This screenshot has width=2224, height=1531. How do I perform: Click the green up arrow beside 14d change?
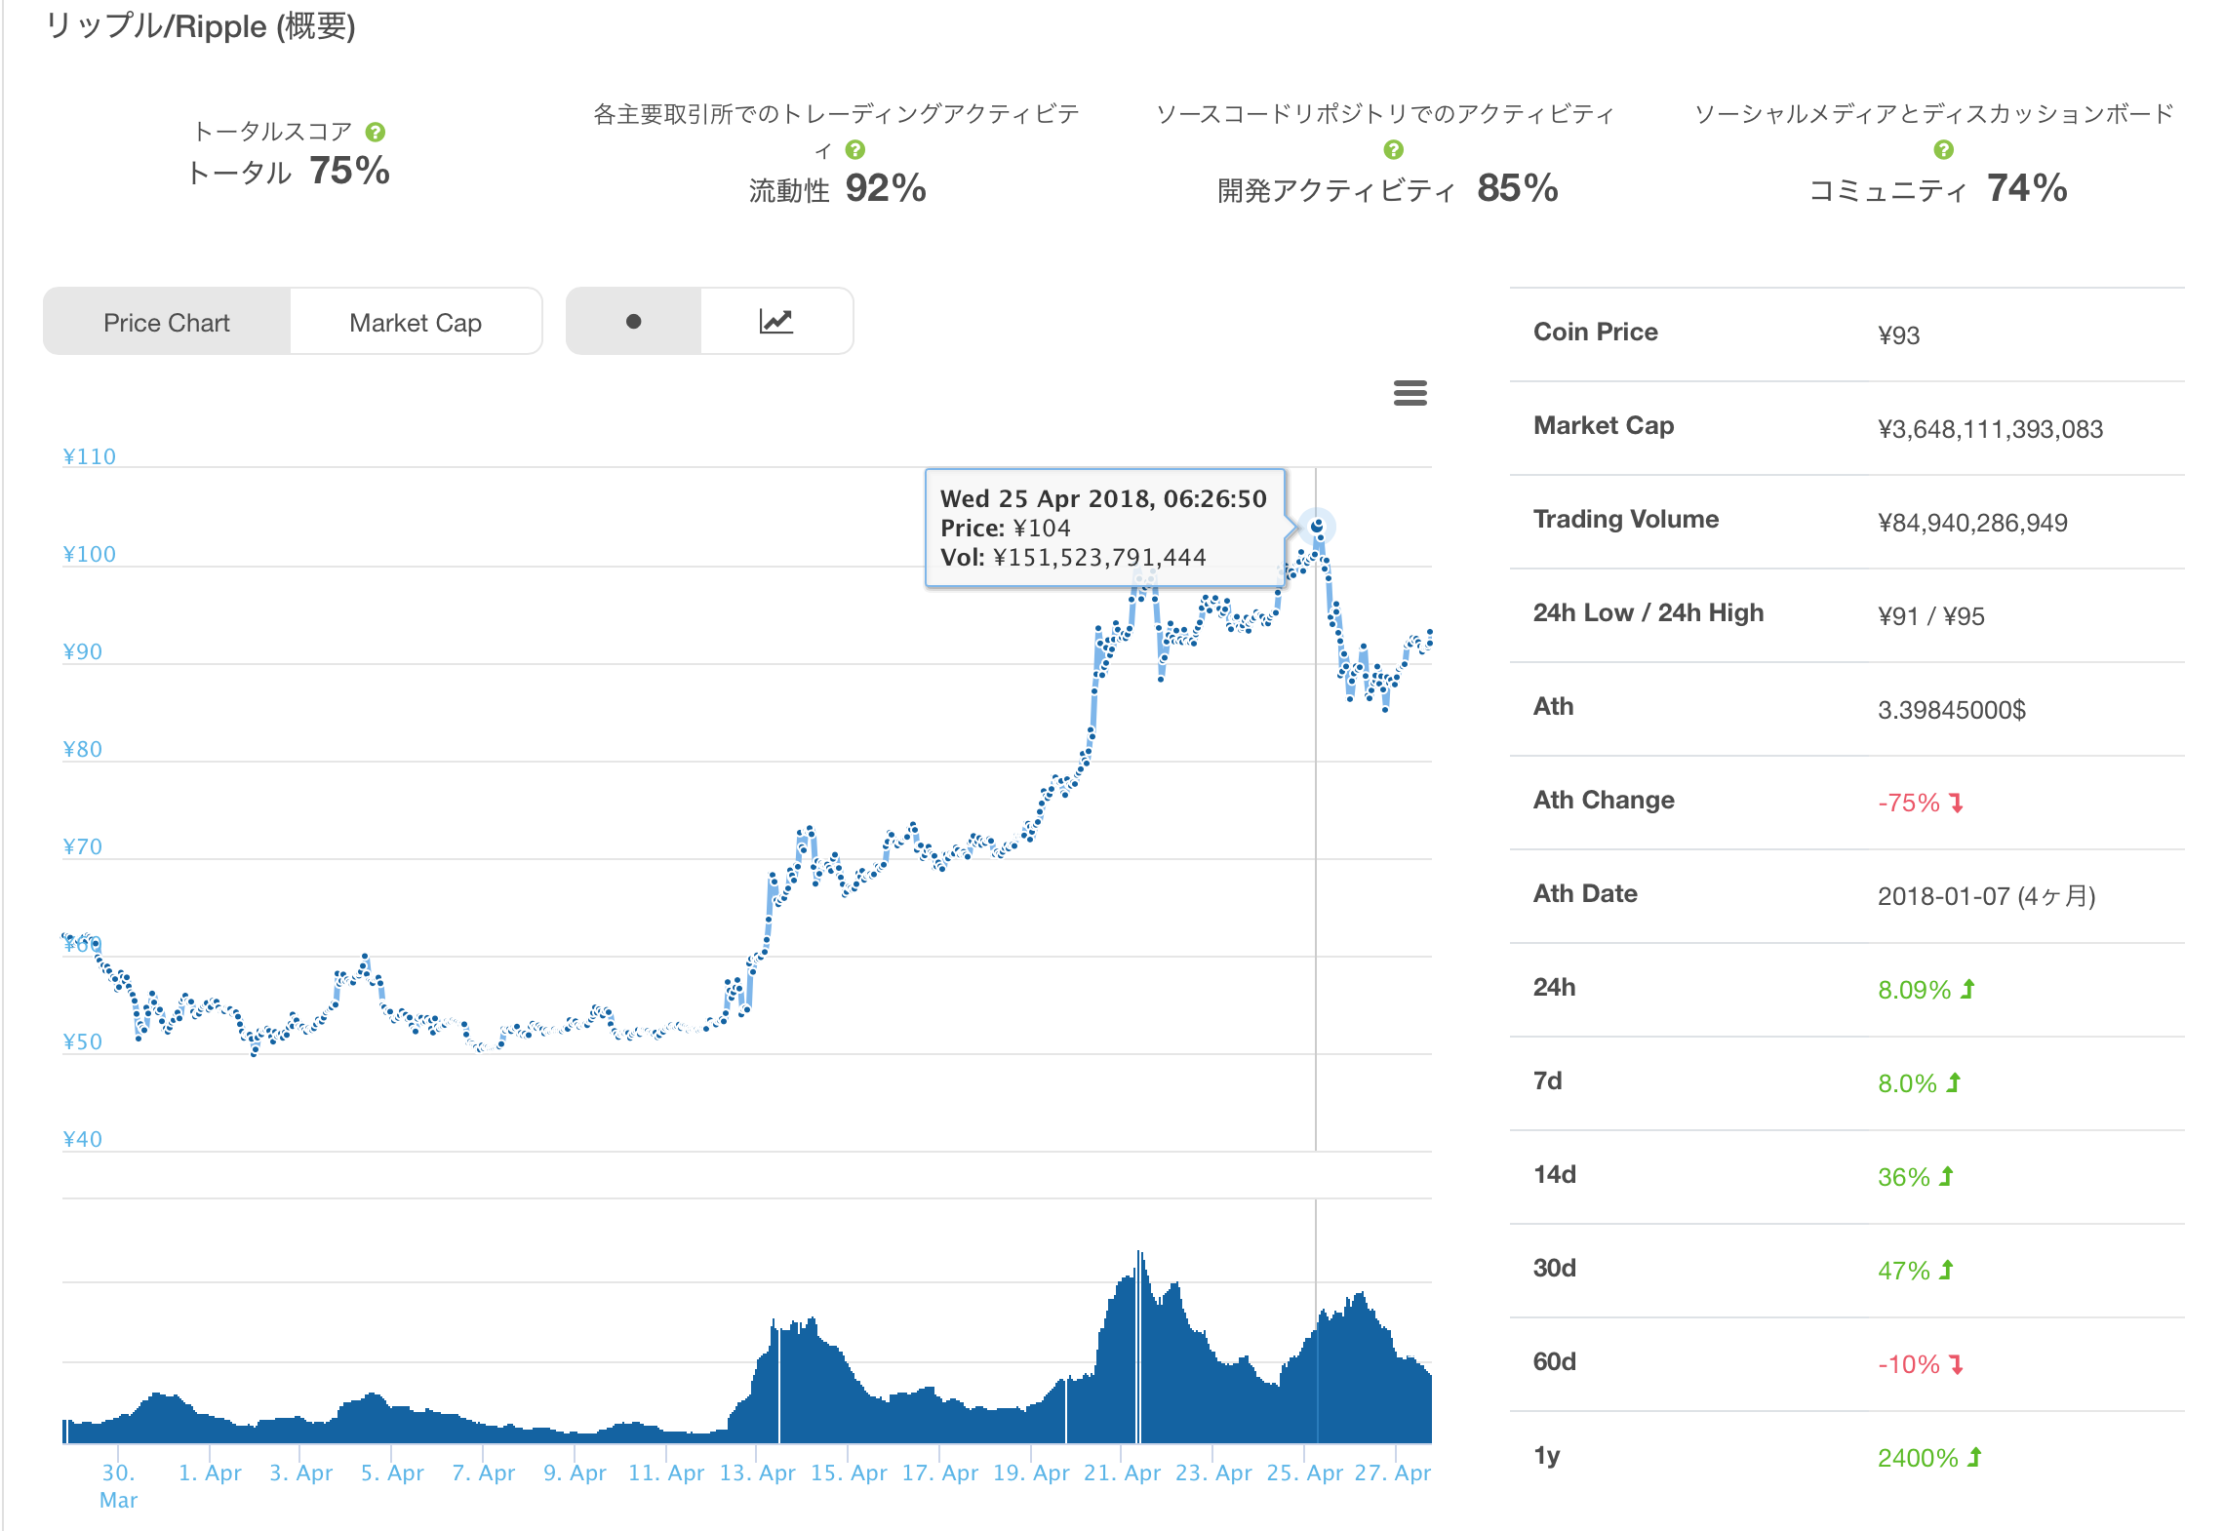coord(1946,1176)
